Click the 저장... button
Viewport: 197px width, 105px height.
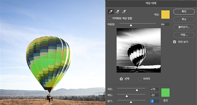coord(184,35)
